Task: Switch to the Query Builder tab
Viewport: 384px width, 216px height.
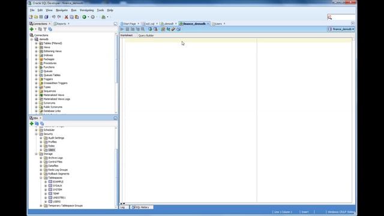Action: tap(146, 35)
